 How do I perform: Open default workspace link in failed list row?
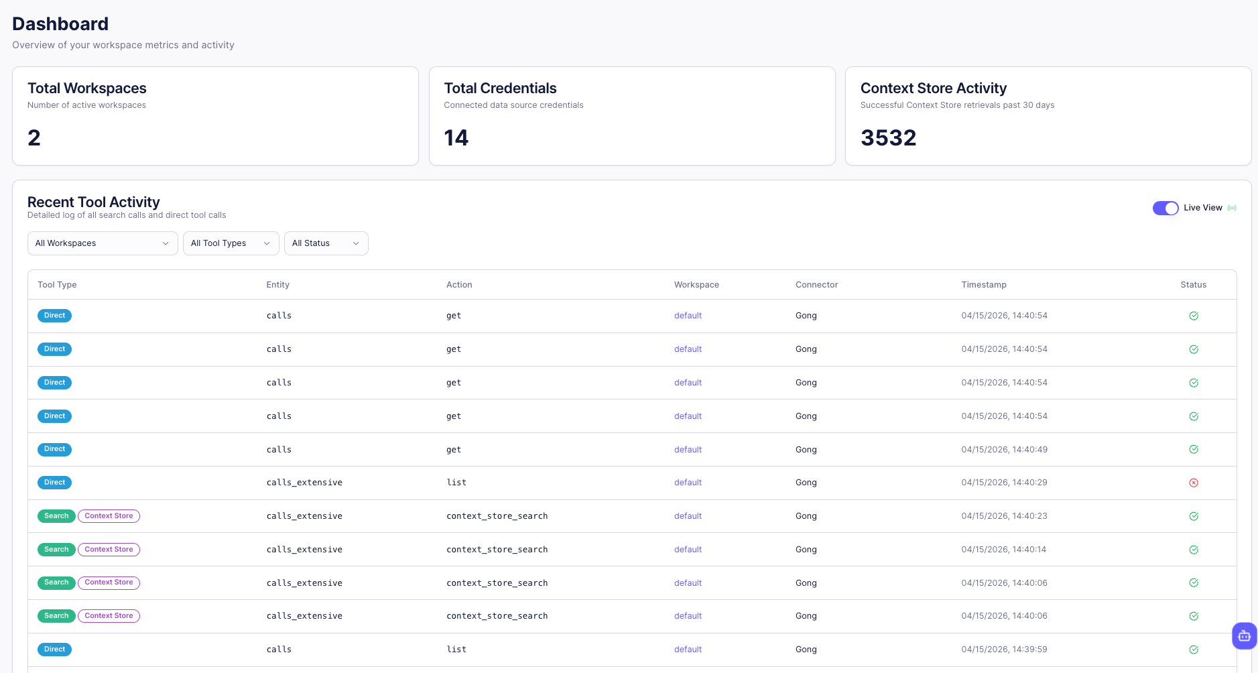(x=688, y=483)
